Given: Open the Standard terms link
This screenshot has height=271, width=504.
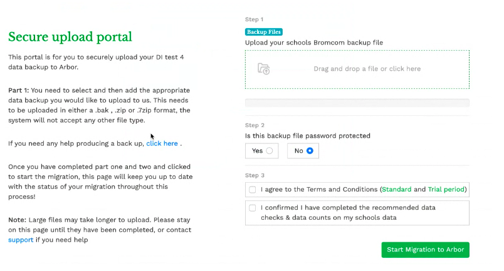Looking at the screenshot, I should [x=396, y=190].
